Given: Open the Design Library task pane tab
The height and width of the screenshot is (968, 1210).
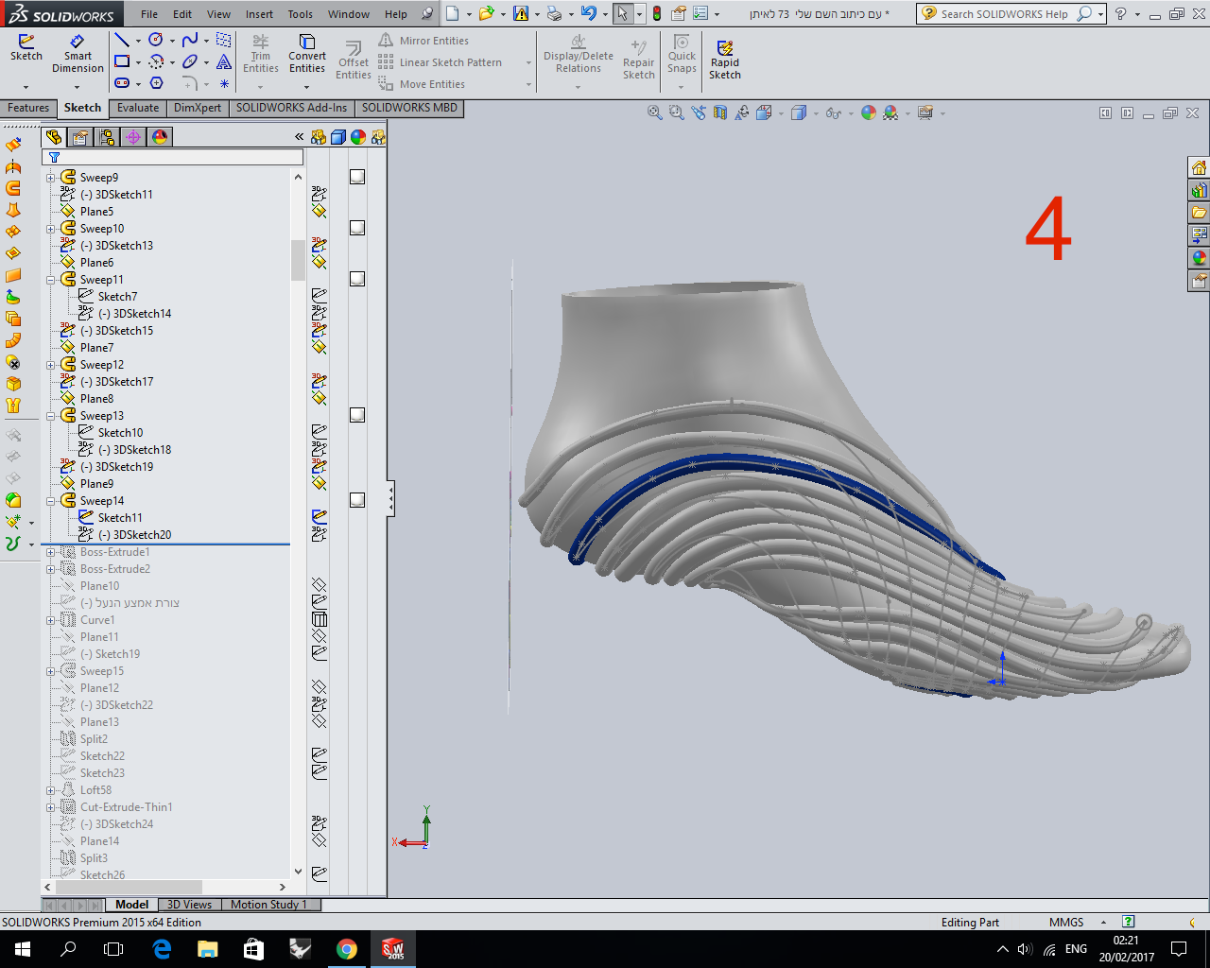Looking at the screenshot, I should [1199, 190].
